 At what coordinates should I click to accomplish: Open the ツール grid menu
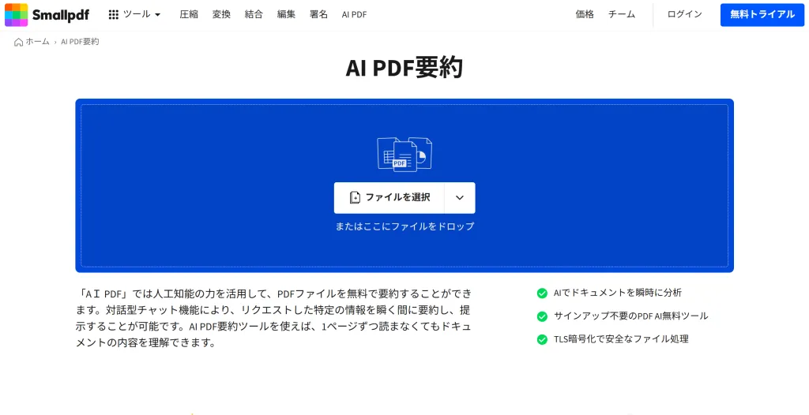point(134,14)
